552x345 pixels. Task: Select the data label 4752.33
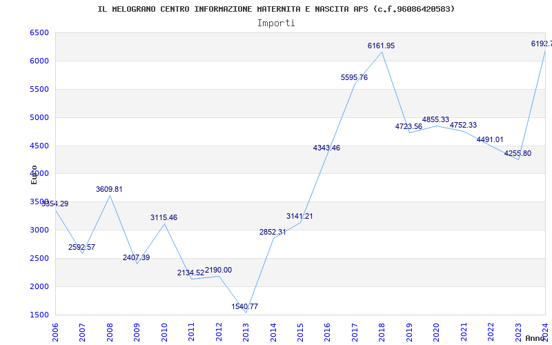[x=463, y=126]
